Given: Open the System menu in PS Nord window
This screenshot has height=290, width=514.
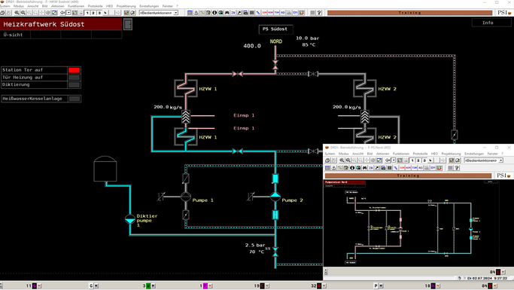Looking at the screenshot, I should pos(330,154).
